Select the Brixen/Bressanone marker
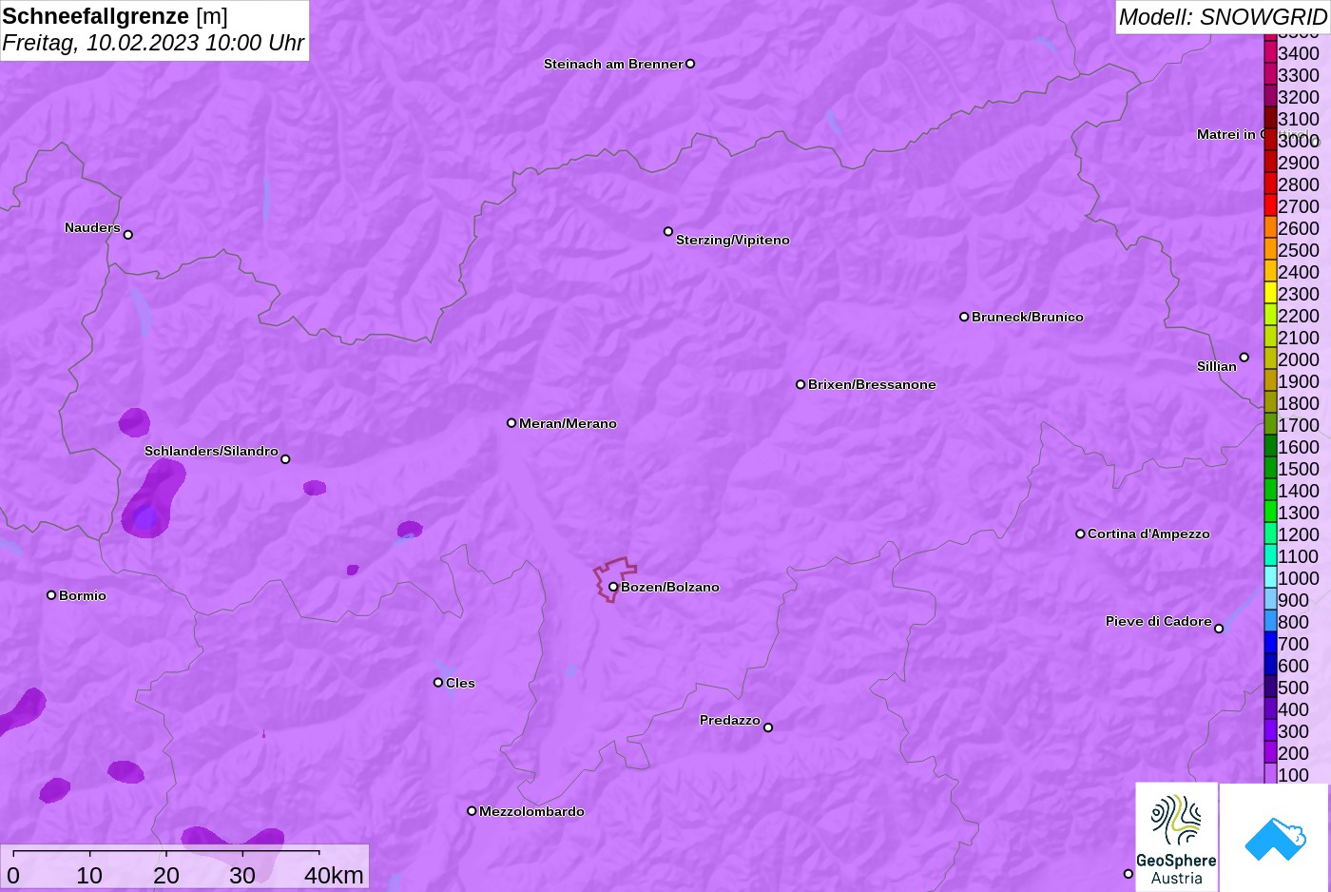Image resolution: width=1331 pixels, height=892 pixels. point(801,384)
